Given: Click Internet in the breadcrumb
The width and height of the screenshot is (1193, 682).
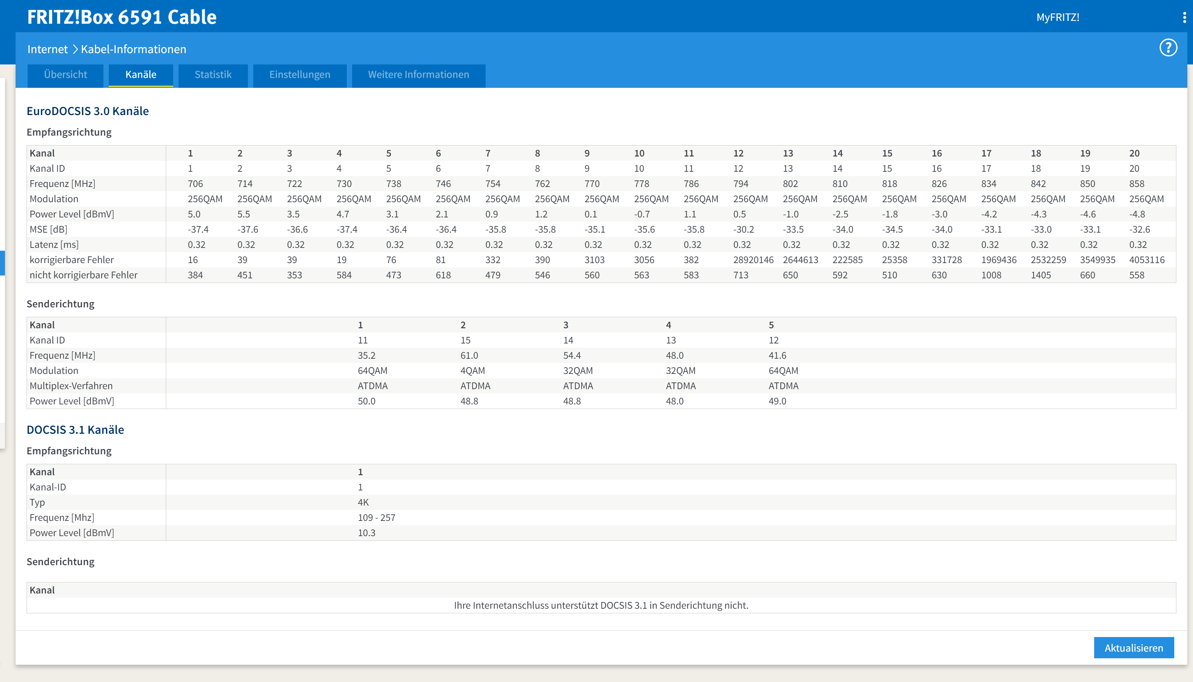Looking at the screenshot, I should pos(47,49).
